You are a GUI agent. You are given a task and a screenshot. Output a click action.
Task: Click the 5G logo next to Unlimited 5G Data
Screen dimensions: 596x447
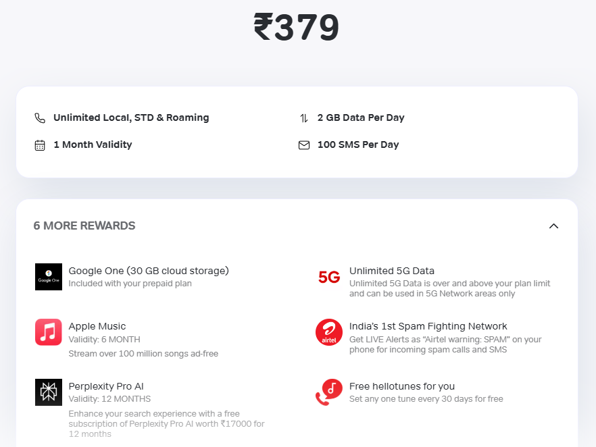click(x=329, y=277)
